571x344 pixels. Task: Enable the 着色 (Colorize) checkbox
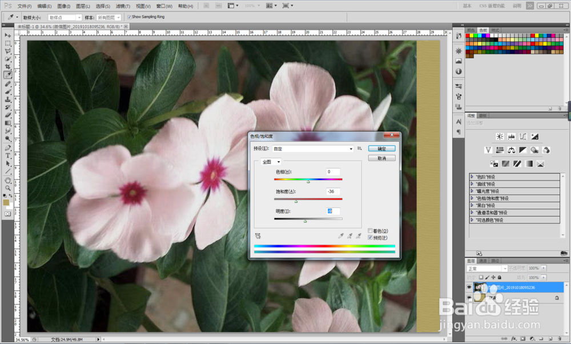pos(371,231)
